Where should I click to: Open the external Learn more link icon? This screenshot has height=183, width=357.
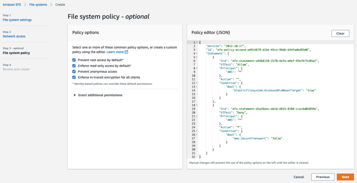point(126,52)
